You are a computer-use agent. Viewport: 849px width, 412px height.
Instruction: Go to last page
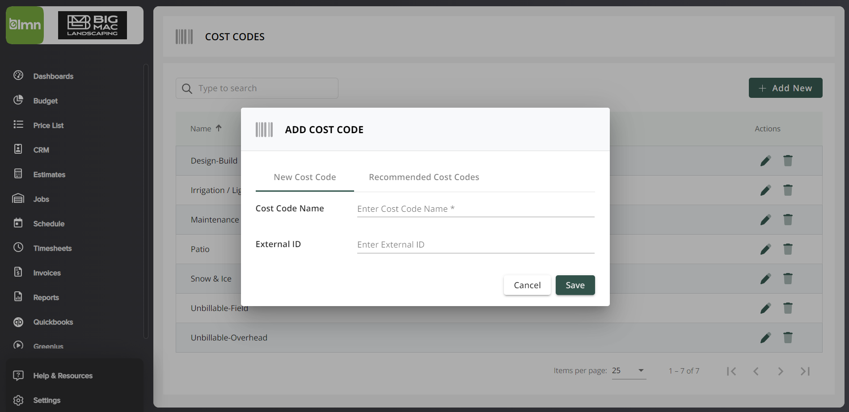coord(805,371)
